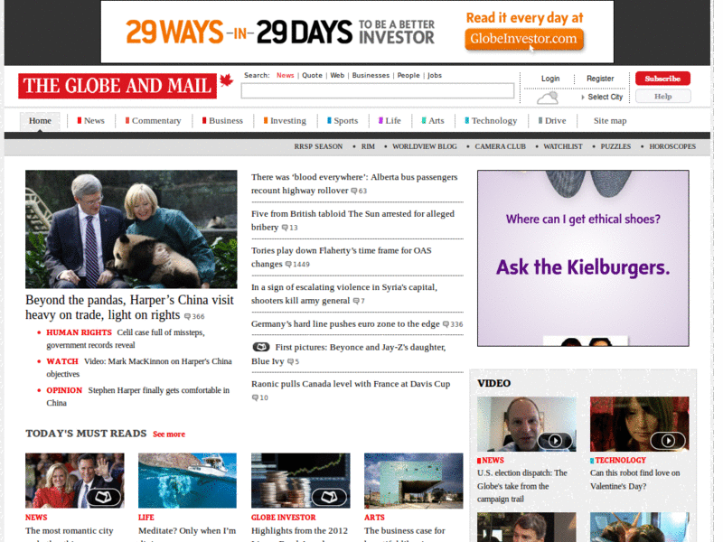Select the News search option
Screen dimensions: 723x542
(x=285, y=76)
